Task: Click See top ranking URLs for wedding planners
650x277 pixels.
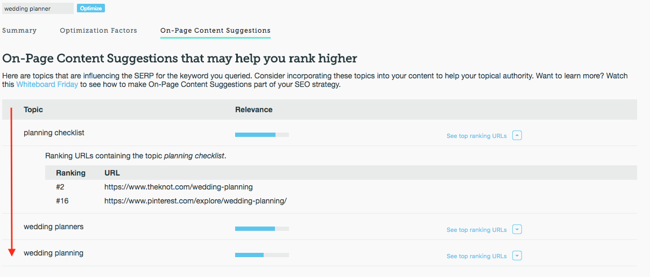Action: coord(476,230)
